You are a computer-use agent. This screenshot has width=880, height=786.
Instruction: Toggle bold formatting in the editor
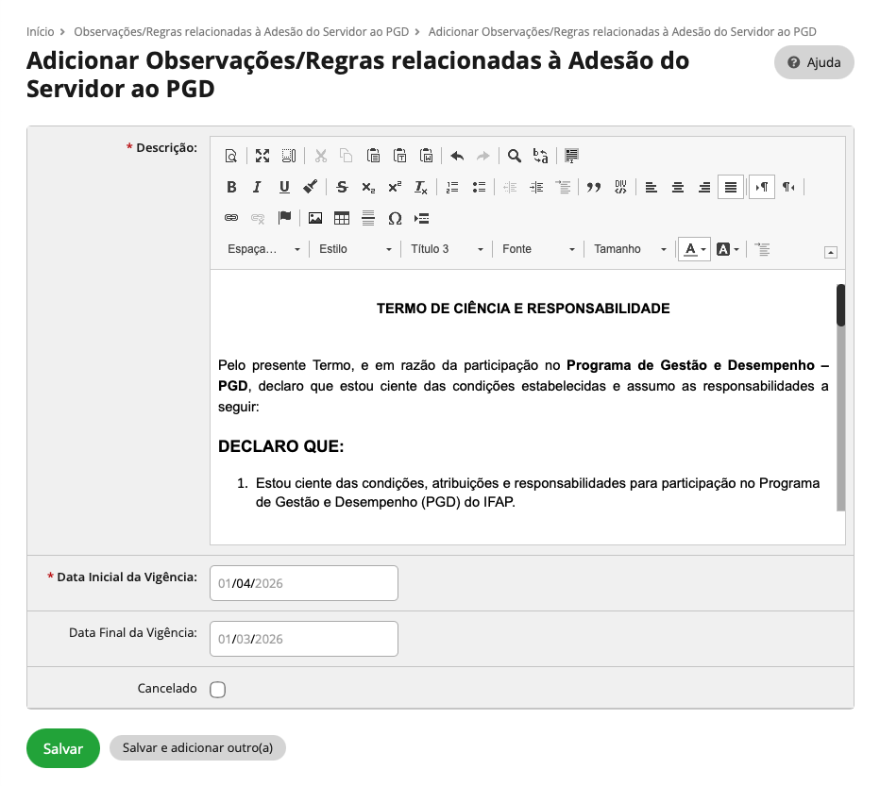[231, 187]
